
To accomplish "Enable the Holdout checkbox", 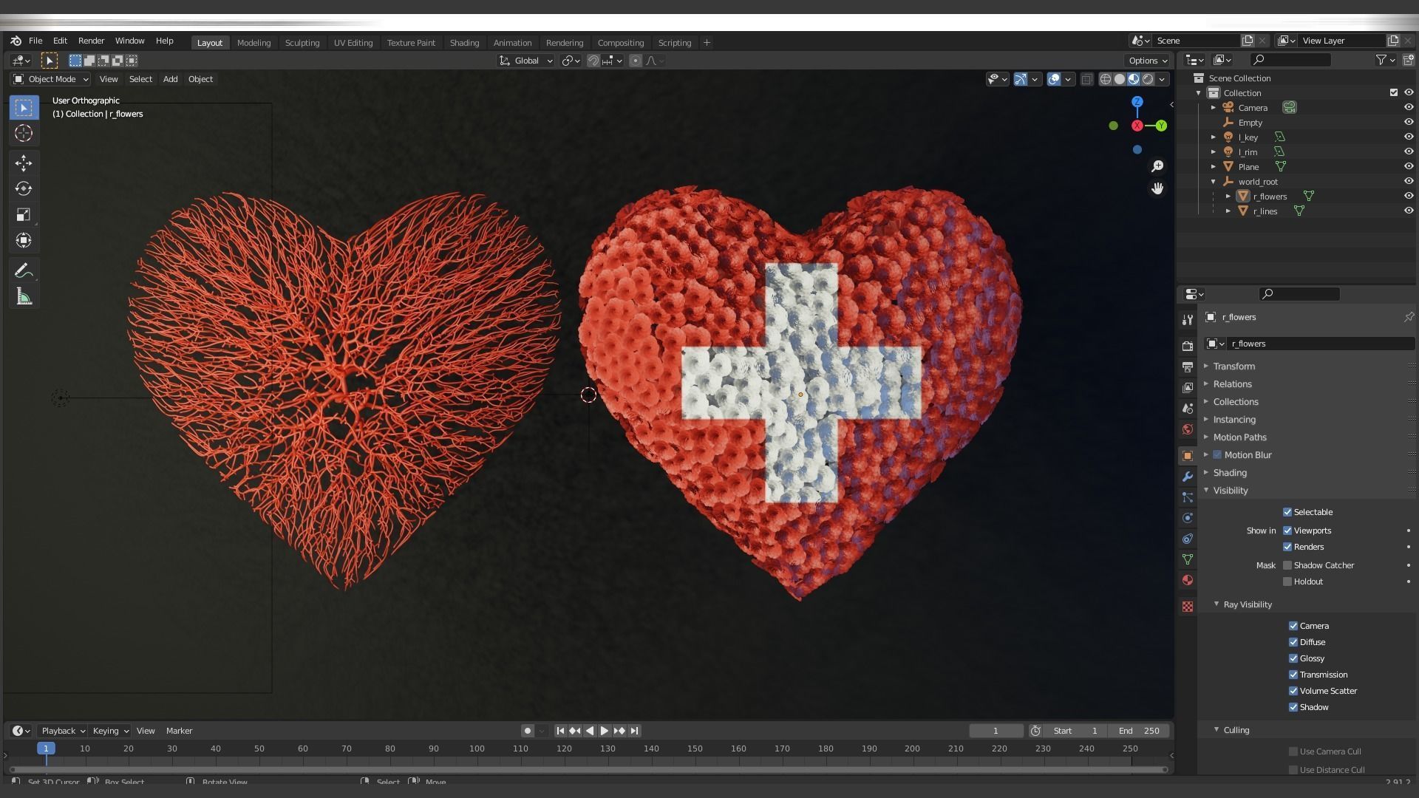I will tap(1287, 582).
